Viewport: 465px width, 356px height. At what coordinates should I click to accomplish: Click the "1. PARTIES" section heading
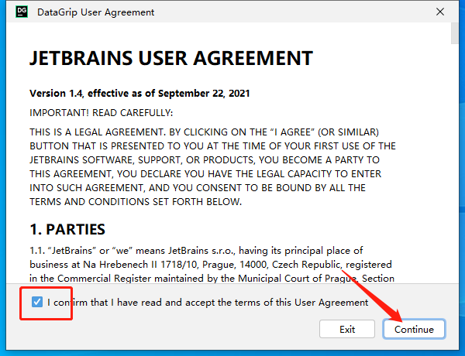pos(67,229)
